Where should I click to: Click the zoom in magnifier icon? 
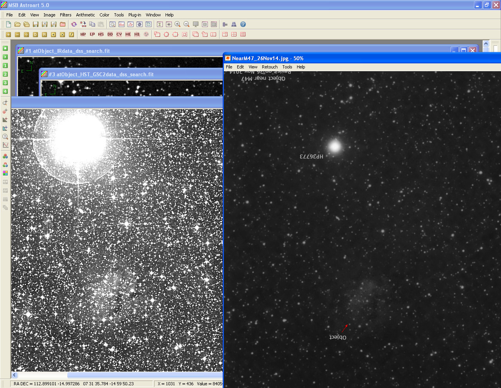177,24
